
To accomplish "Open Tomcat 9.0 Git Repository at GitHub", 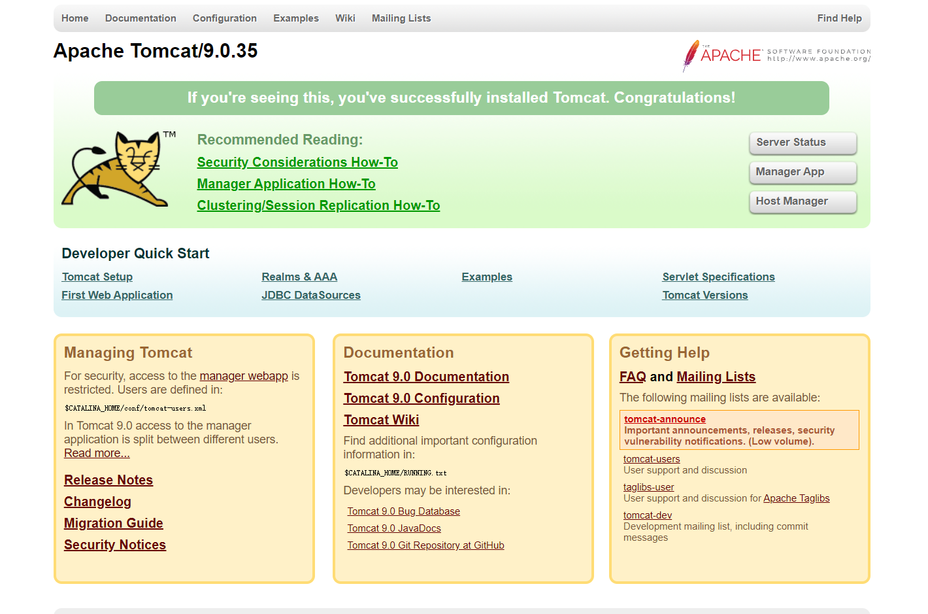I will [x=425, y=545].
